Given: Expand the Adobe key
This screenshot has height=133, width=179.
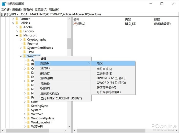Looking at the screenshot, I should [x=17, y=27].
